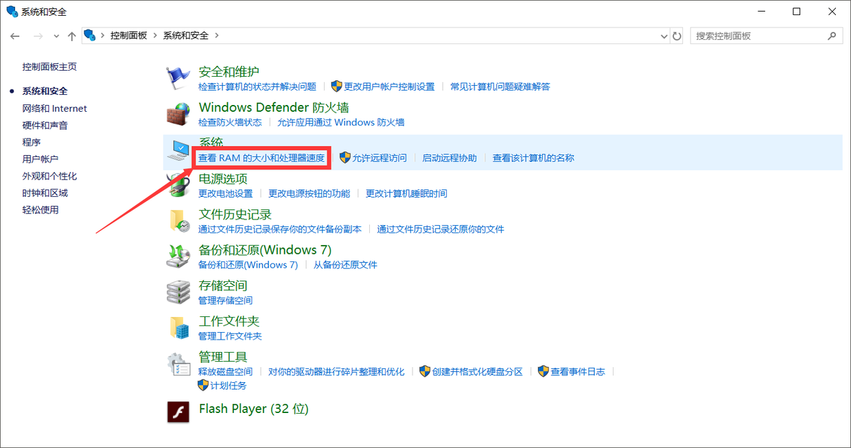Expand the chevron after 控制面板 in breadcrumb
Screen dimensions: 851x448
pyautogui.click(x=154, y=35)
